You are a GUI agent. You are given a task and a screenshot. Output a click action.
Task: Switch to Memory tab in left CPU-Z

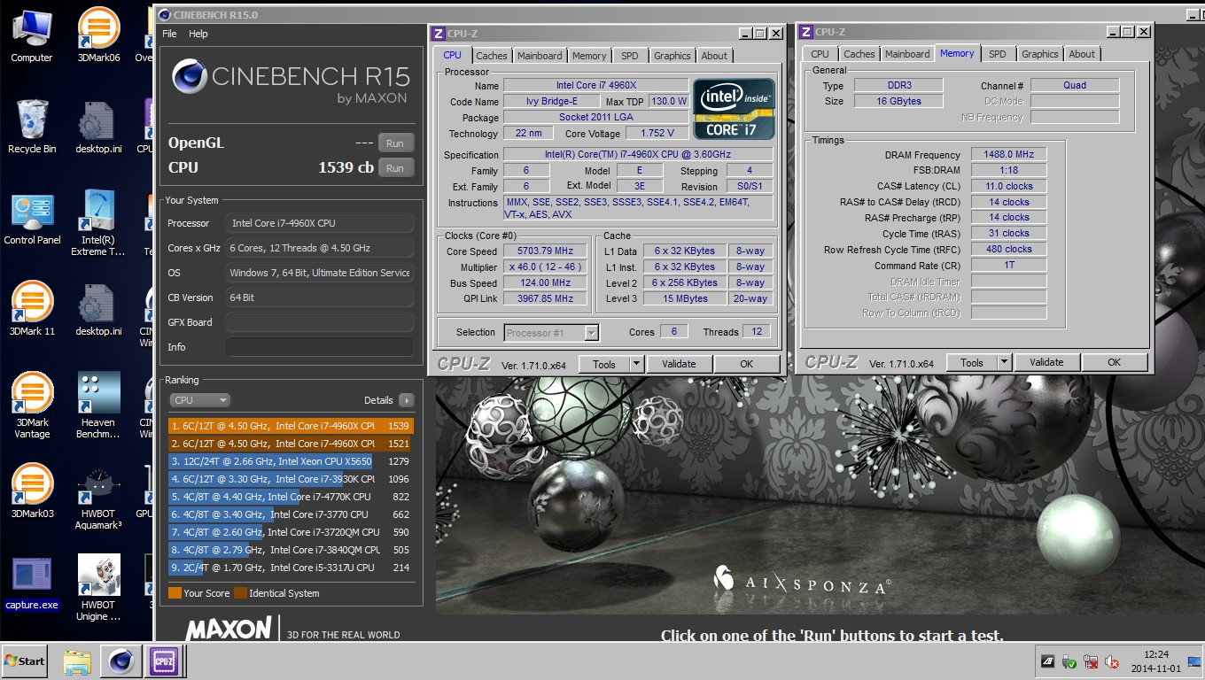coord(589,56)
